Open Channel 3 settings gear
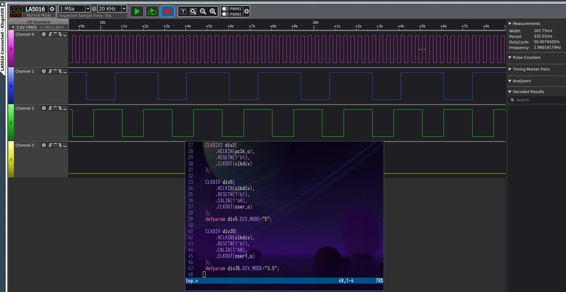 click(x=44, y=145)
